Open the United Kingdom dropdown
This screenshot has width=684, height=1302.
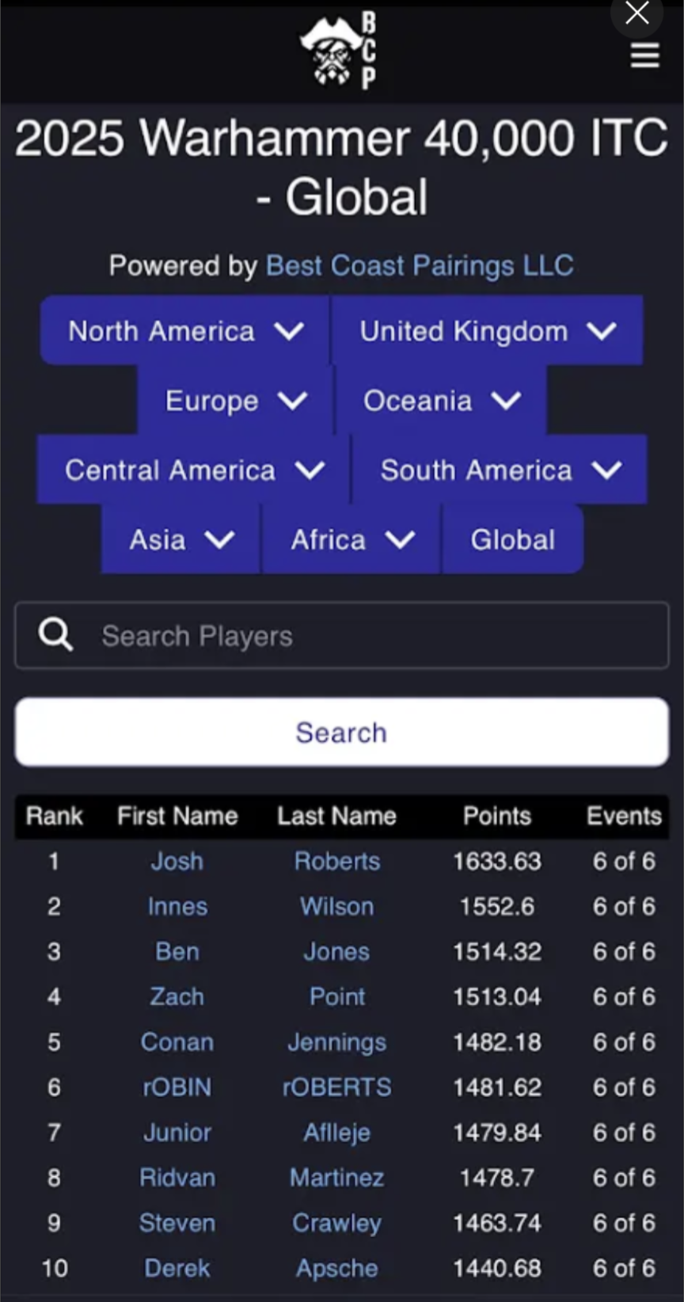click(487, 331)
